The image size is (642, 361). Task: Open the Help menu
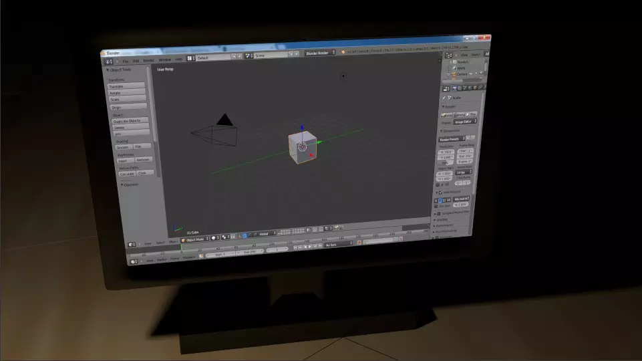(179, 59)
